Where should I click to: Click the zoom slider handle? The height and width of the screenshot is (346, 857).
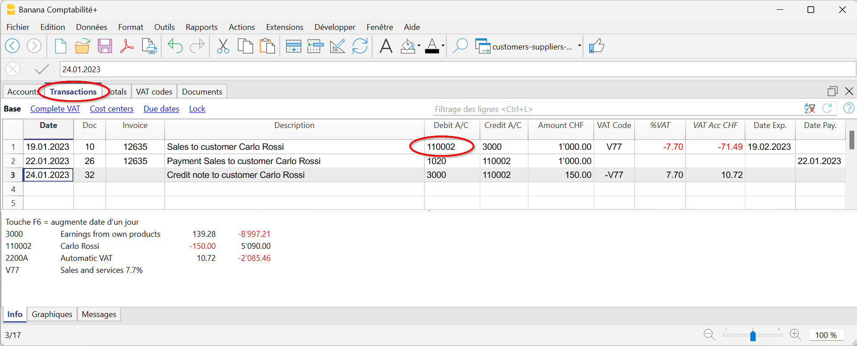753,335
